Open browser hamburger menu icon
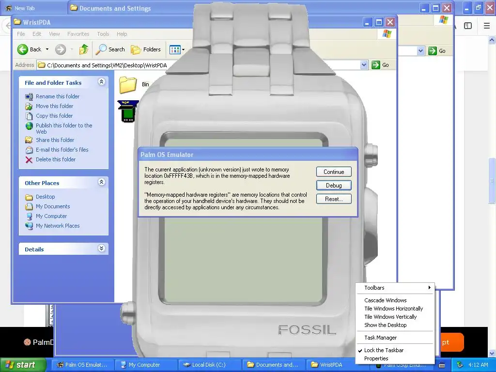The width and height of the screenshot is (496, 372). point(487,26)
